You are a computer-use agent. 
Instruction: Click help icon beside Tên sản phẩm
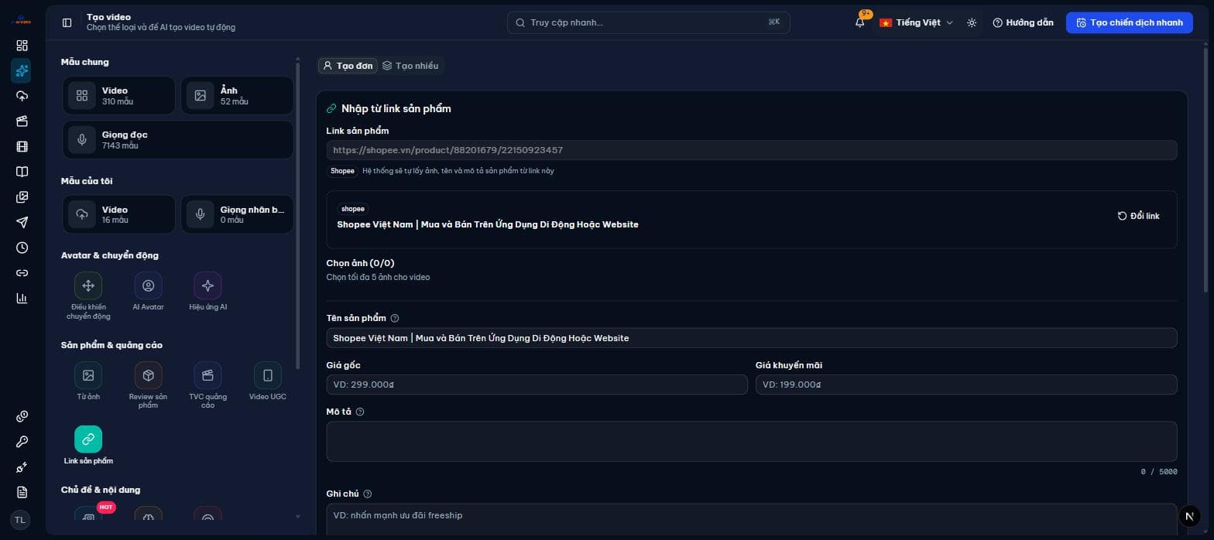395,318
